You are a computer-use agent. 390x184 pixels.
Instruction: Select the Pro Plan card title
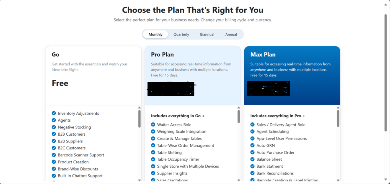coord(162,55)
